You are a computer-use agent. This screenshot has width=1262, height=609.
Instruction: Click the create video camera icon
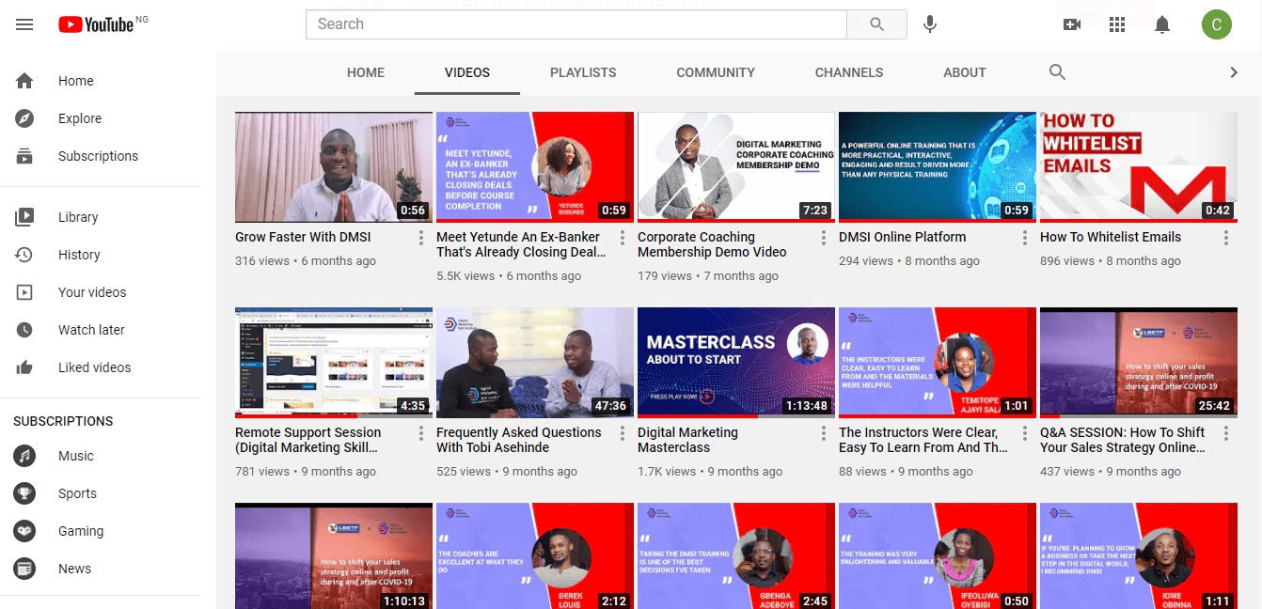pos(1072,24)
